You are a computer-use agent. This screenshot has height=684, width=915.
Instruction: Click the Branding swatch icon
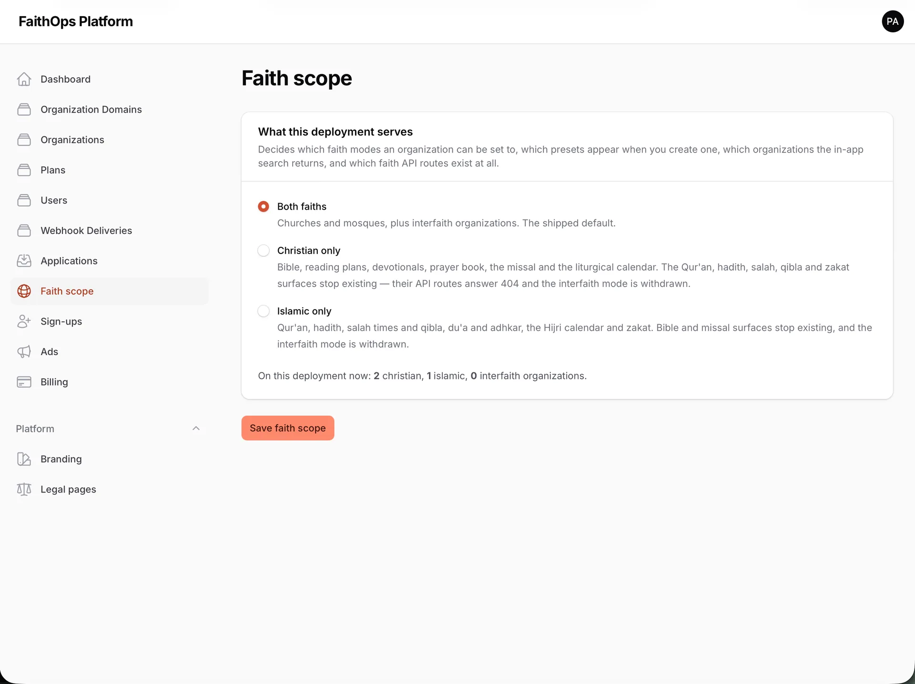(24, 459)
